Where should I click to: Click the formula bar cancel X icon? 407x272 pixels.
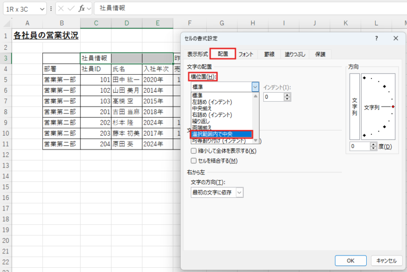click(x=60, y=8)
